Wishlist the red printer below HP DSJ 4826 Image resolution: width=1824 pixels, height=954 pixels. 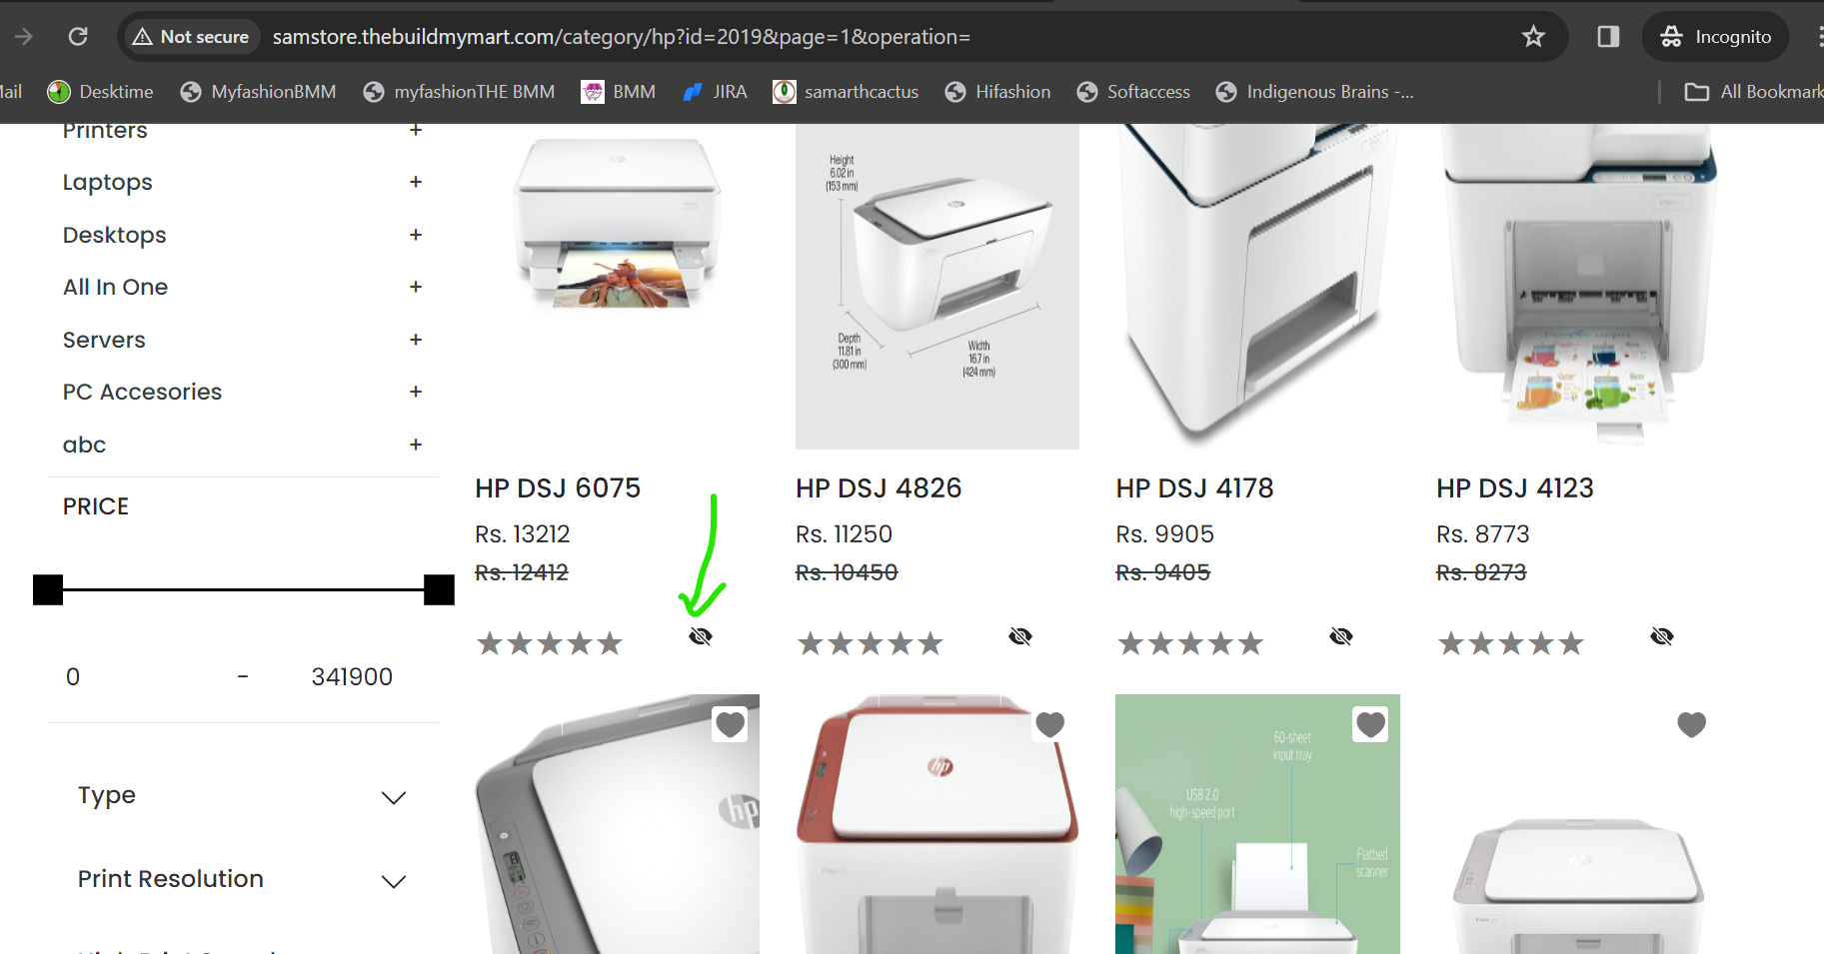pos(1050,724)
